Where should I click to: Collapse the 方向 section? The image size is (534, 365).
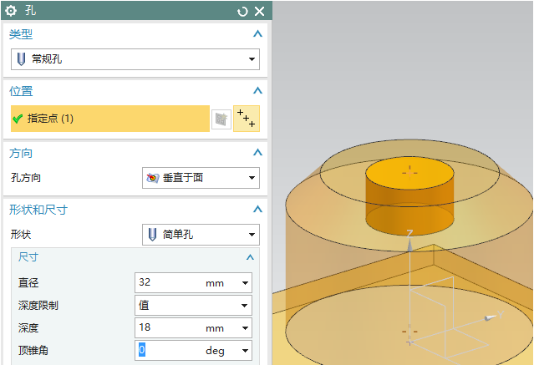pyautogui.click(x=257, y=153)
